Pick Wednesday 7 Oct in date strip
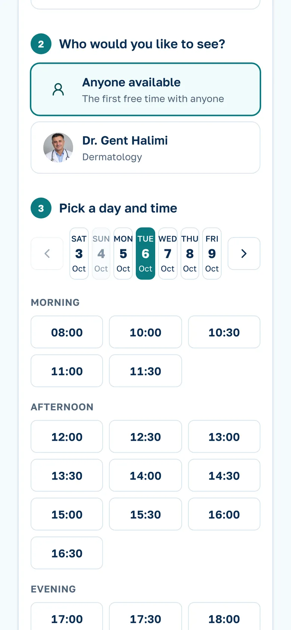Viewport: 291px width, 630px height. tap(168, 253)
